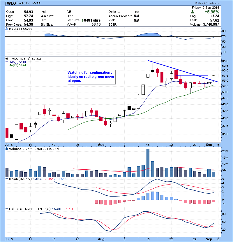233x242 pixels.
Task: Click the green up-arrow by +5.96%
Action: click(x=192, y=12)
